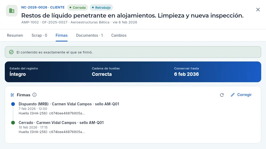The width and height of the screenshot is (266, 149).
Task: Click the hash under Cerrado entry
Action: tap(52, 132)
